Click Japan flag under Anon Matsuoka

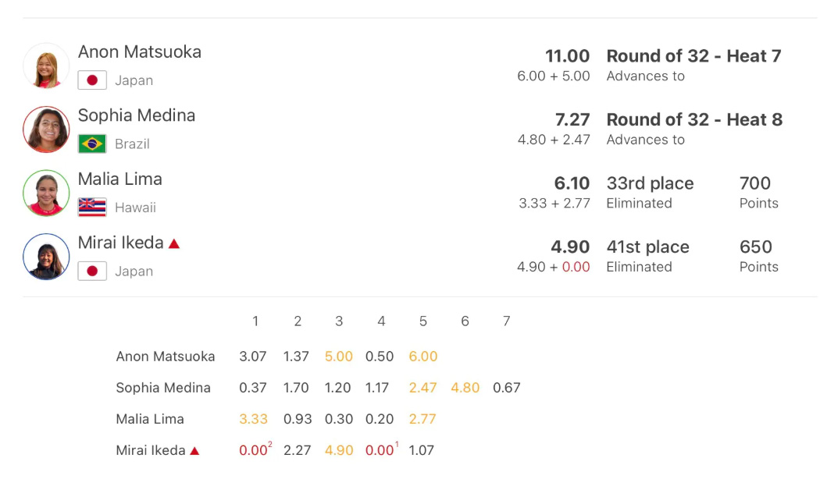[x=92, y=80]
